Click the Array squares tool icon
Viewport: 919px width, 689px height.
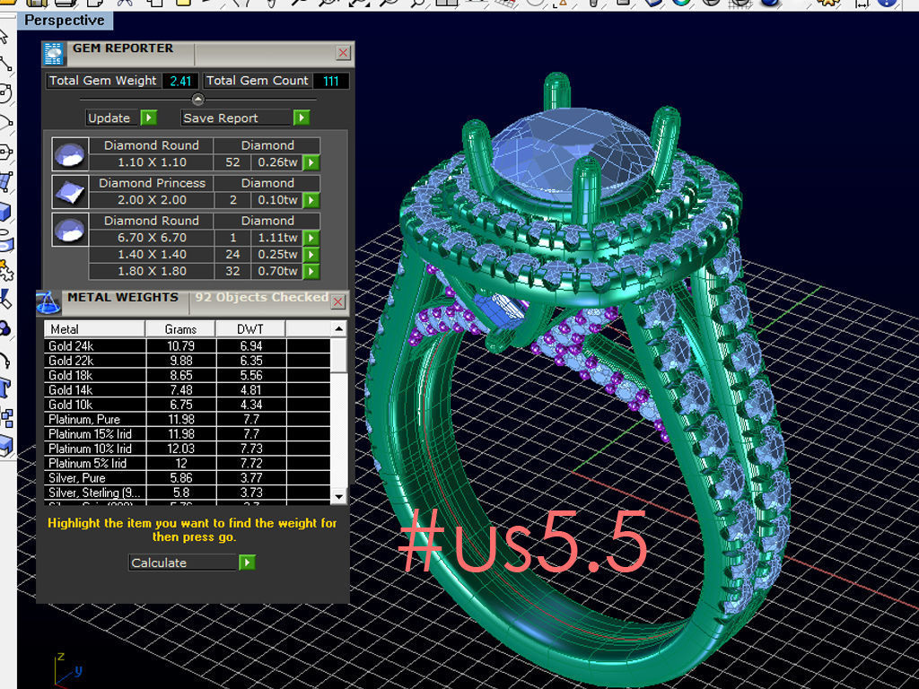pyautogui.click(x=5, y=417)
